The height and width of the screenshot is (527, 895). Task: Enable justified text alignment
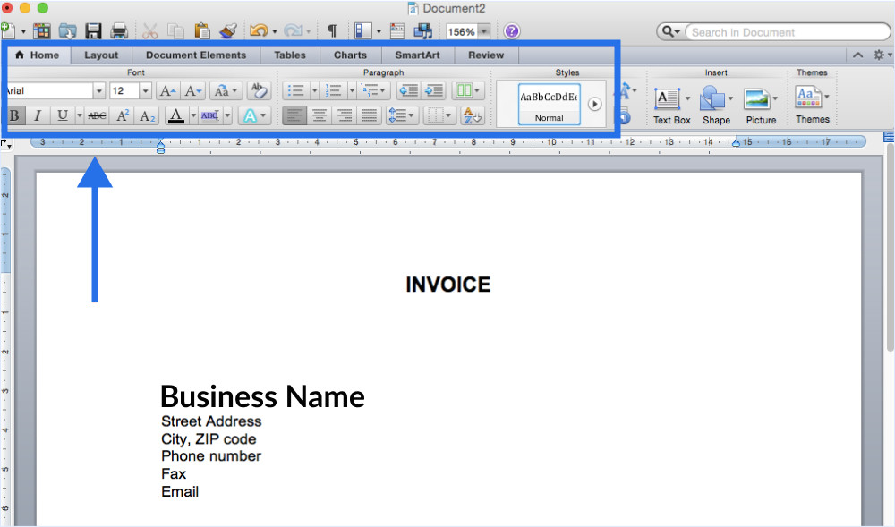(x=370, y=115)
